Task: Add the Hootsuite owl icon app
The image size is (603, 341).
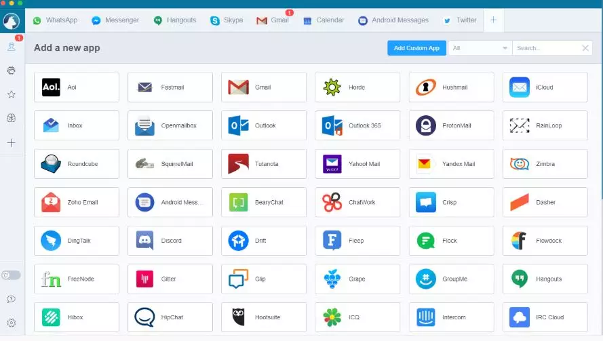Action: point(238,317)
